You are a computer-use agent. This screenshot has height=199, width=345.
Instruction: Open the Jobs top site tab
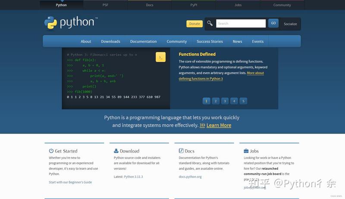(238, 5)
